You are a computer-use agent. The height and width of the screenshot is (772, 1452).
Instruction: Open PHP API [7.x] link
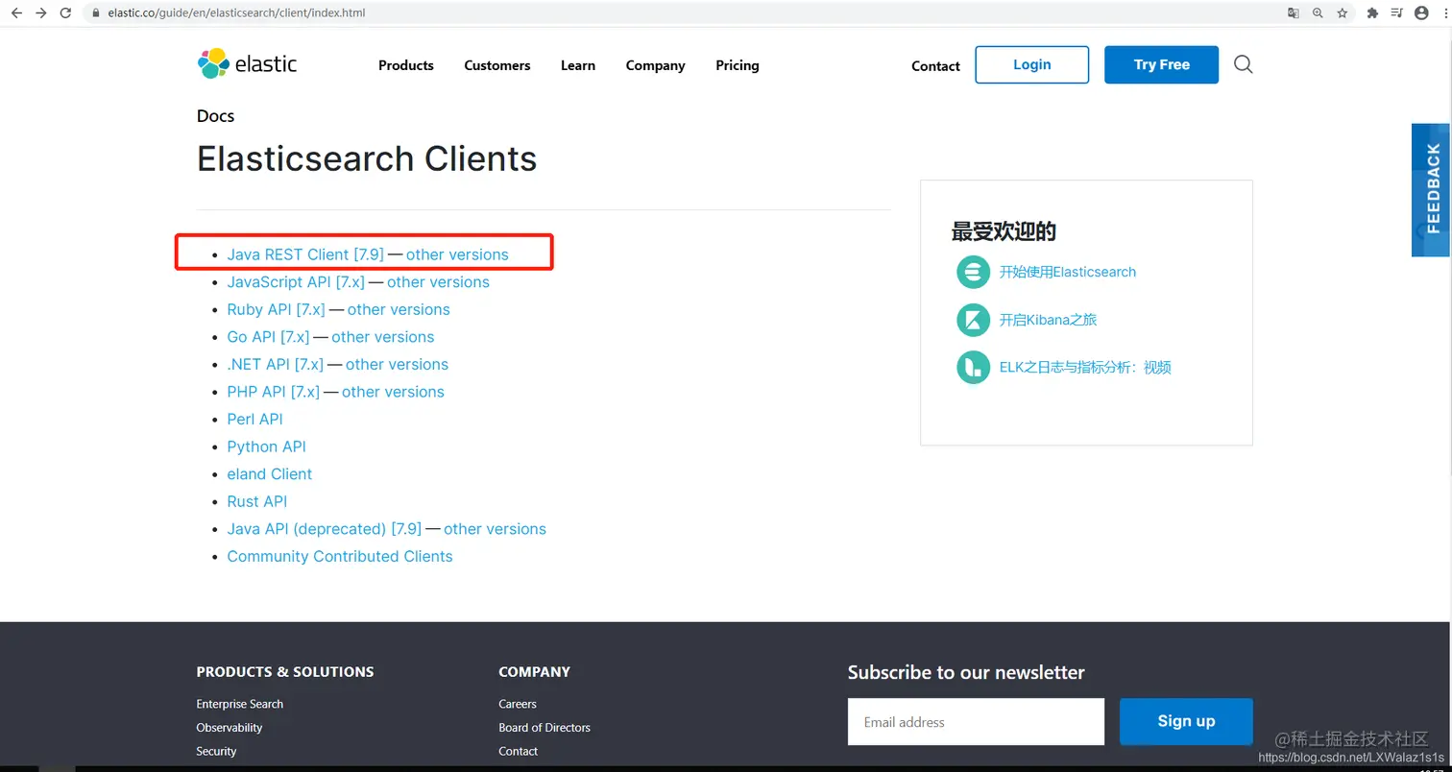tap(273, 392)
